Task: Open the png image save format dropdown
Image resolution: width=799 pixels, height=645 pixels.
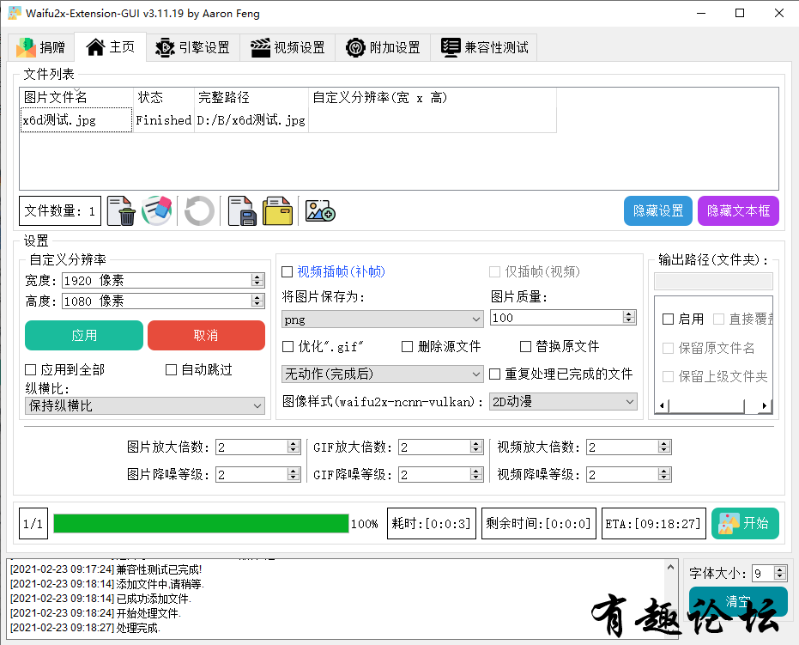Action: click(382, 319)
